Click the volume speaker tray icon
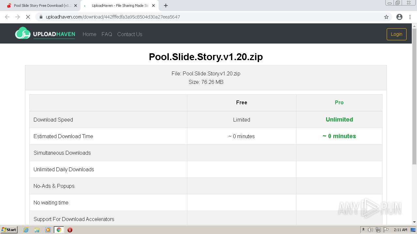The height and width of the screenshot is (234, 417). pos(370,230)
